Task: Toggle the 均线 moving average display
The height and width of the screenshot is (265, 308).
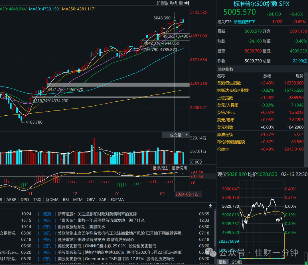Action: pos(173,3)
